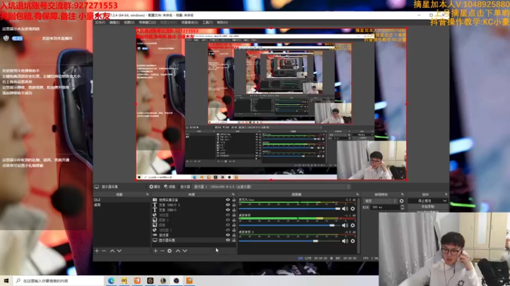Move scene down with the down arrow
The height and width of the screenshot is (286, 510).
click(119, 250)
